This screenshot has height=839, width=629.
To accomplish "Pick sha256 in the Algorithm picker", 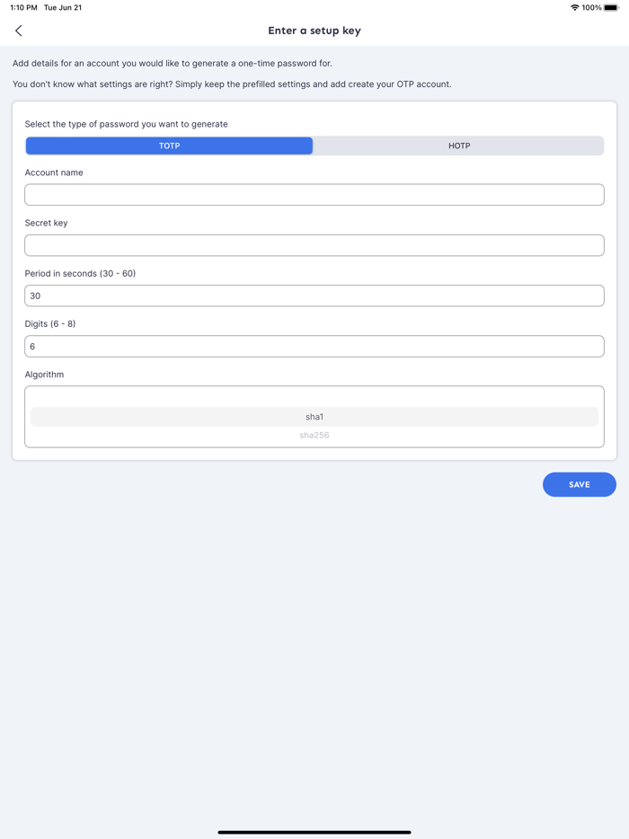I will point(314,436).
